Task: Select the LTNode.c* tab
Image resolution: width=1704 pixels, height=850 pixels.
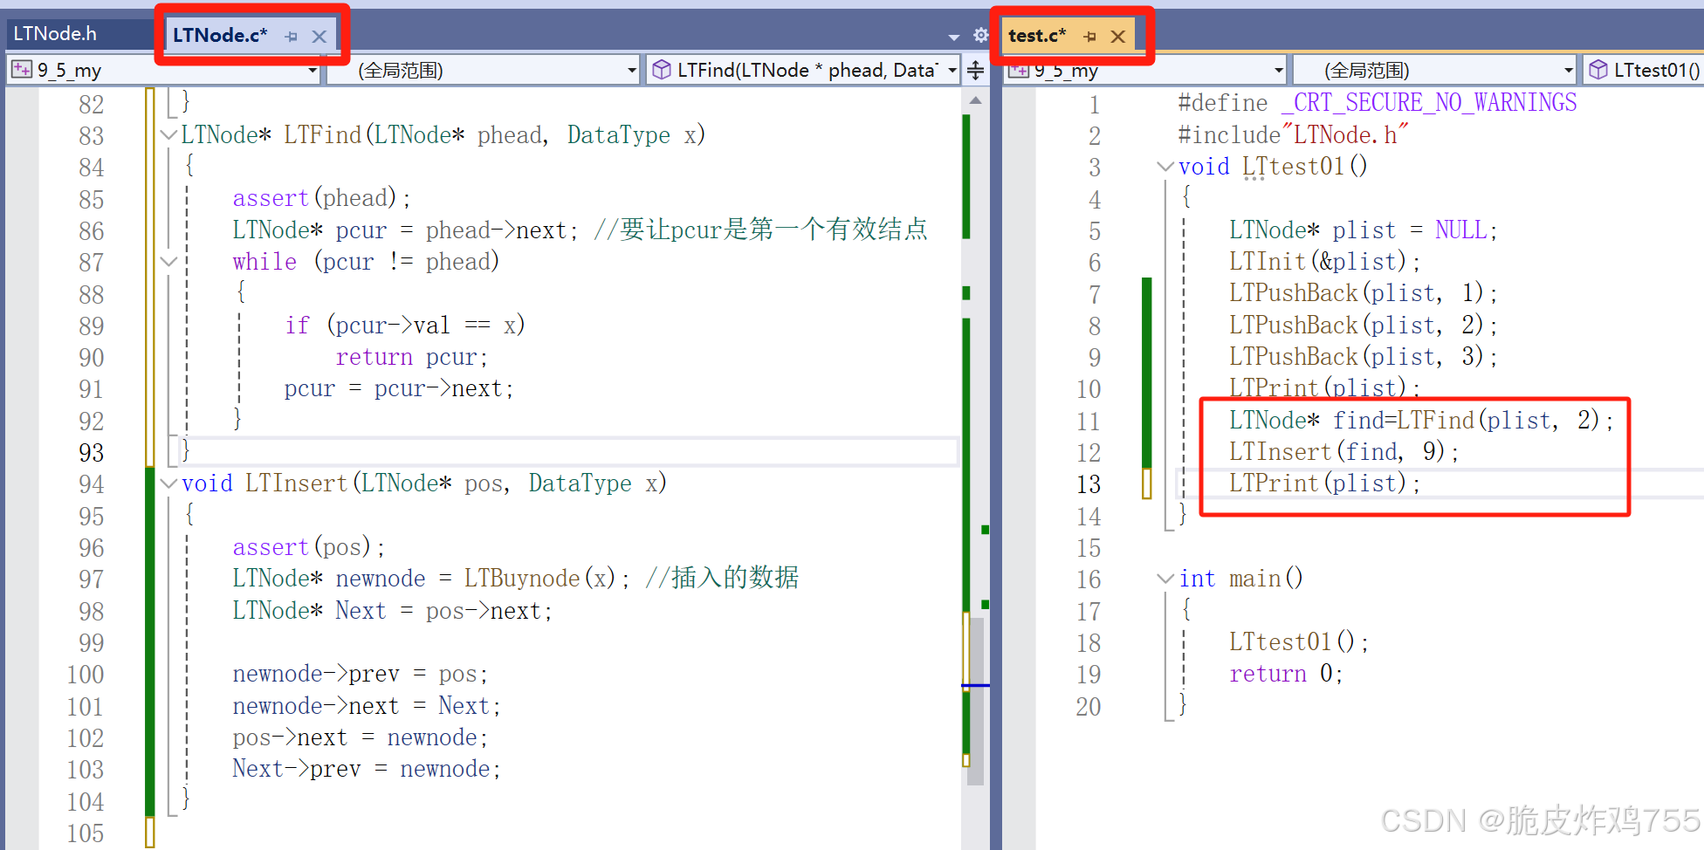Action: [x=220, y=35]
